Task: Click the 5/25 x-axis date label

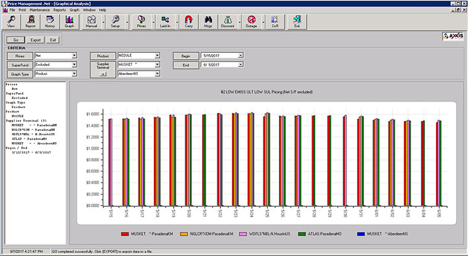Action: (267, 213)
